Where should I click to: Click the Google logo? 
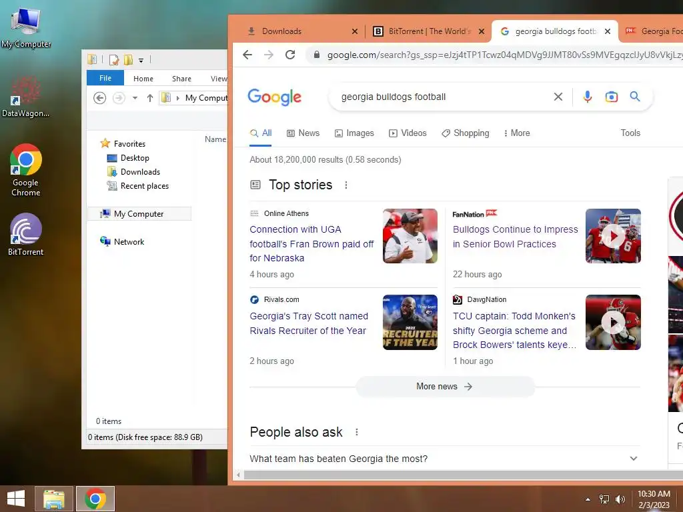click(x=274, y=97)
